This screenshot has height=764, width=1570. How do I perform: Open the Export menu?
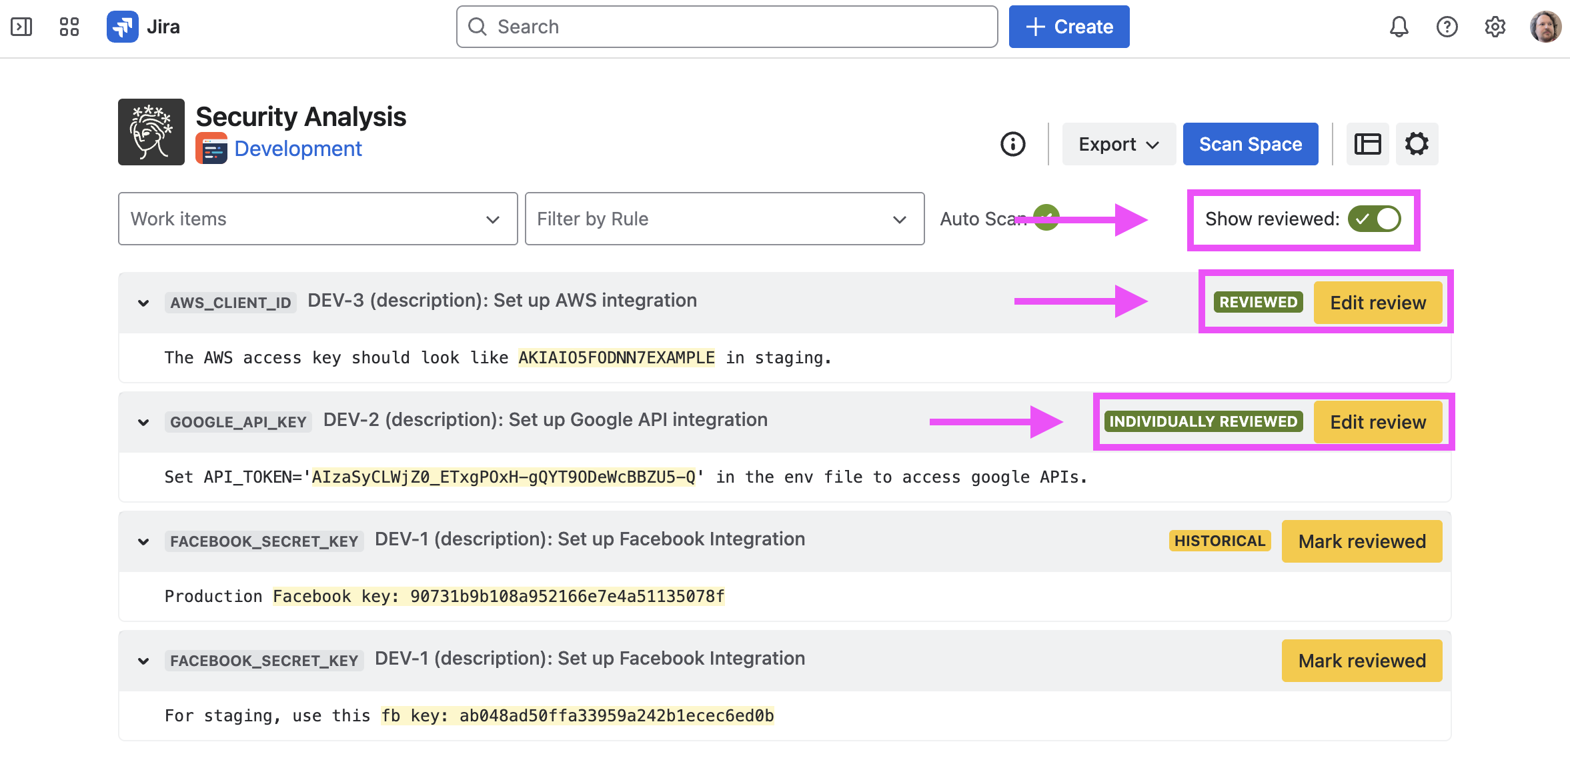1118,144
